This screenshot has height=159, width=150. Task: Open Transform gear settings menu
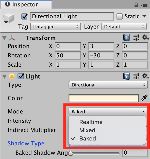tap(145, 37)
